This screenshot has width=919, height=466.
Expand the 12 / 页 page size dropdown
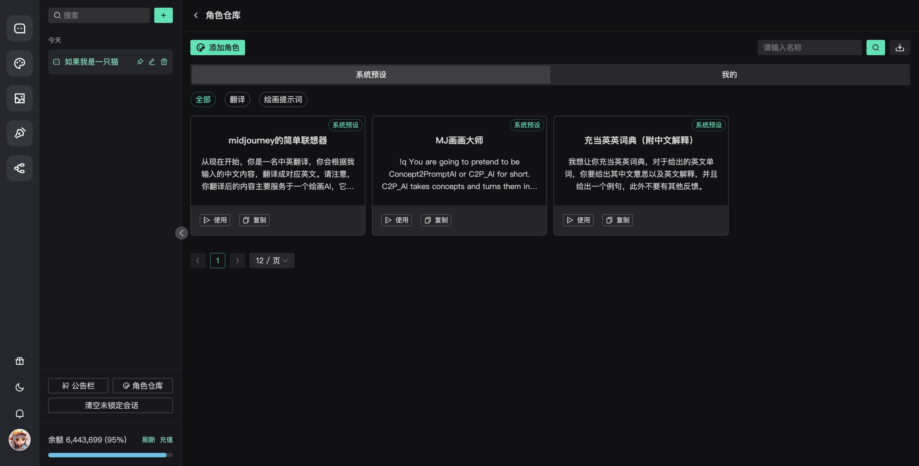point(271,260)
